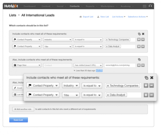Screen dimensions: 161x135
Task: Click the Refine button
Action: 99,70
